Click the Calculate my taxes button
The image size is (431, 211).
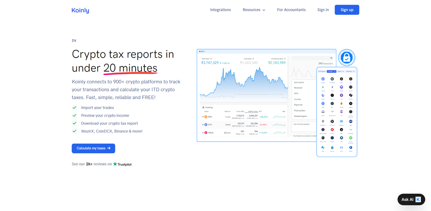[93, 148]
